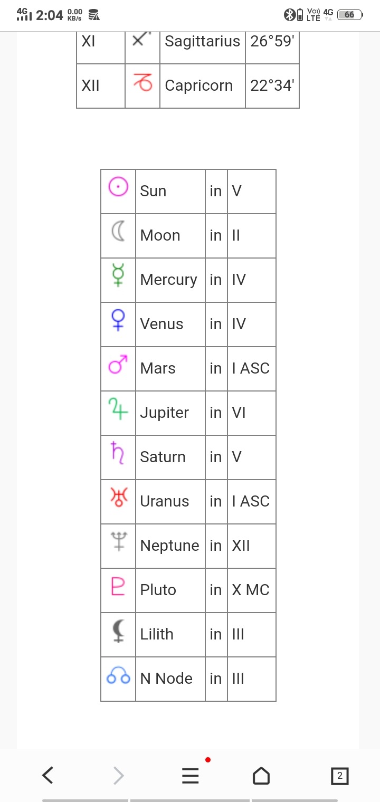This screenshot has height=802, width=380.
Task: Tap the blue North Node symbol
Action: (x=118, y=675)
